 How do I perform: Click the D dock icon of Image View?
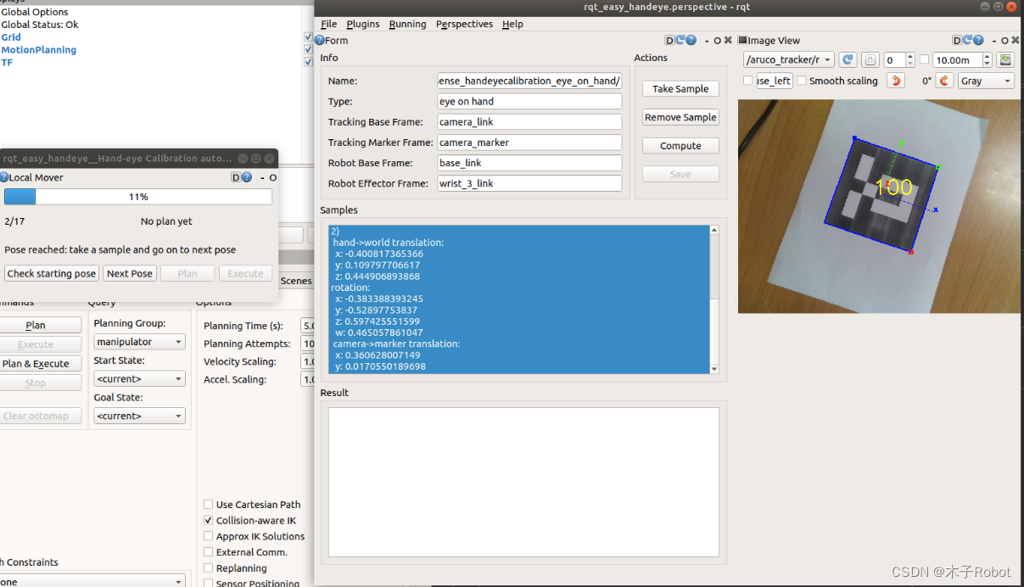(x=957, y=40)
